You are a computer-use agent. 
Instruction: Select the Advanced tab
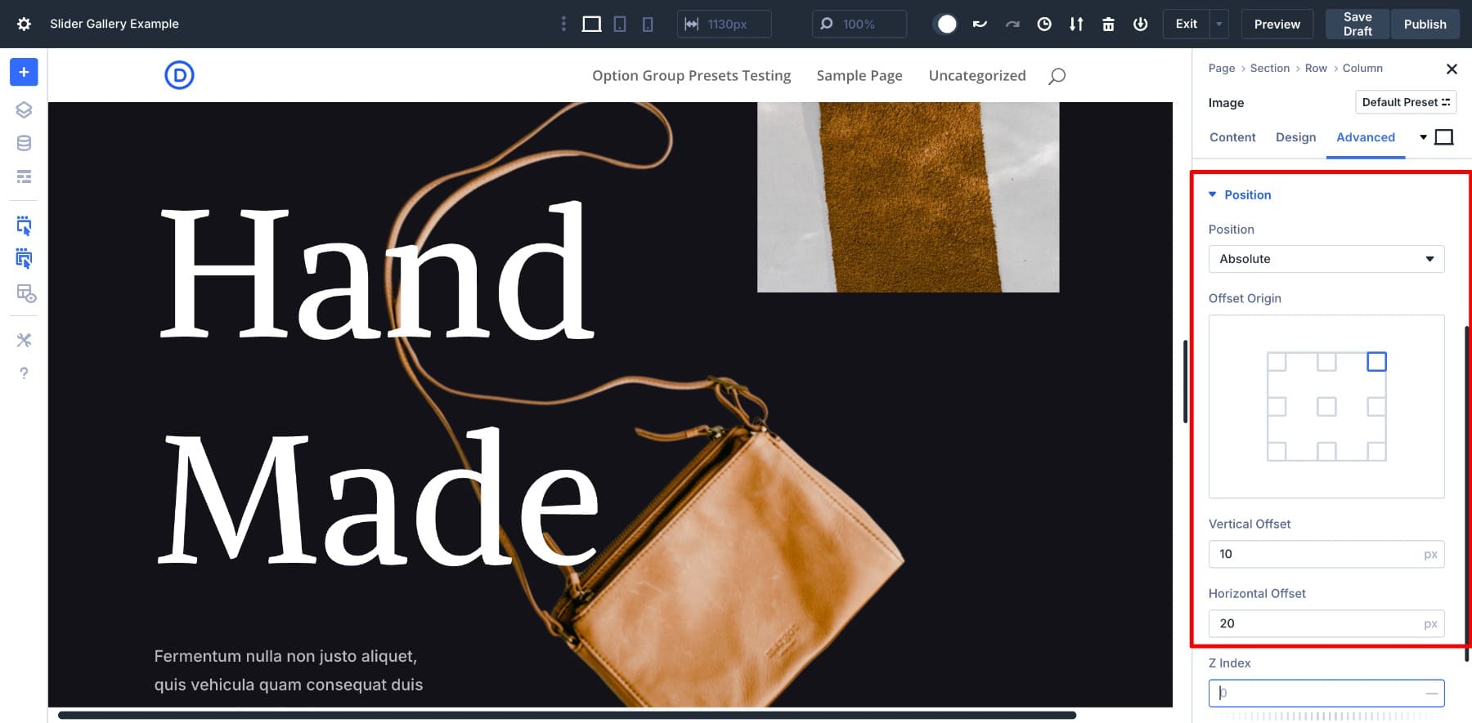(1366, 137)
